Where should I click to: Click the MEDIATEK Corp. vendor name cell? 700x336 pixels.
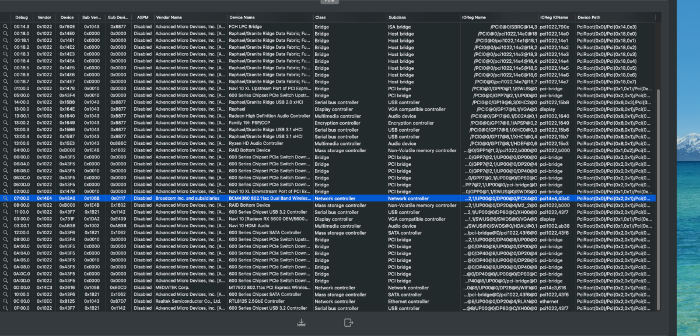[x=174, y=288]
